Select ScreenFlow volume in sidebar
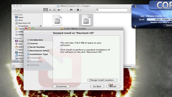 (x=23, y=26)
